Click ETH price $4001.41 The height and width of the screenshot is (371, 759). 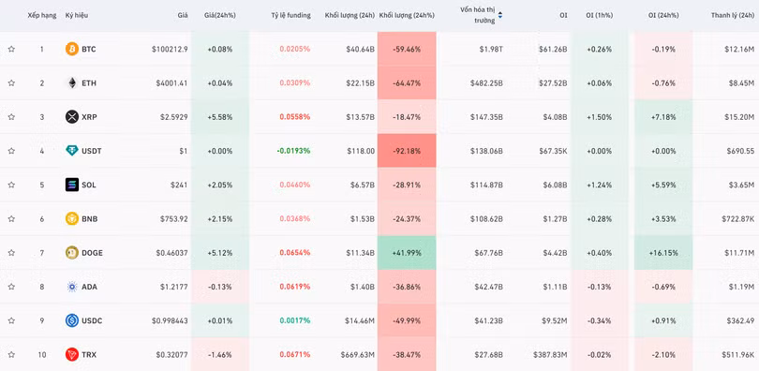(171, 82)
